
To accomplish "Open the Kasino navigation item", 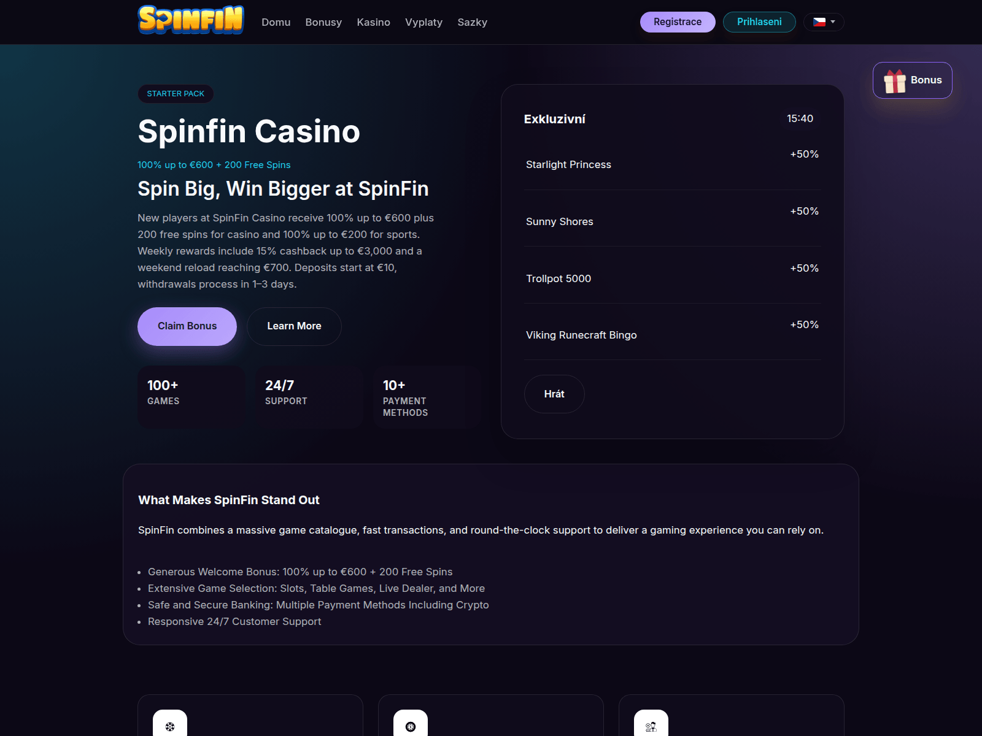I will point(373,22).
